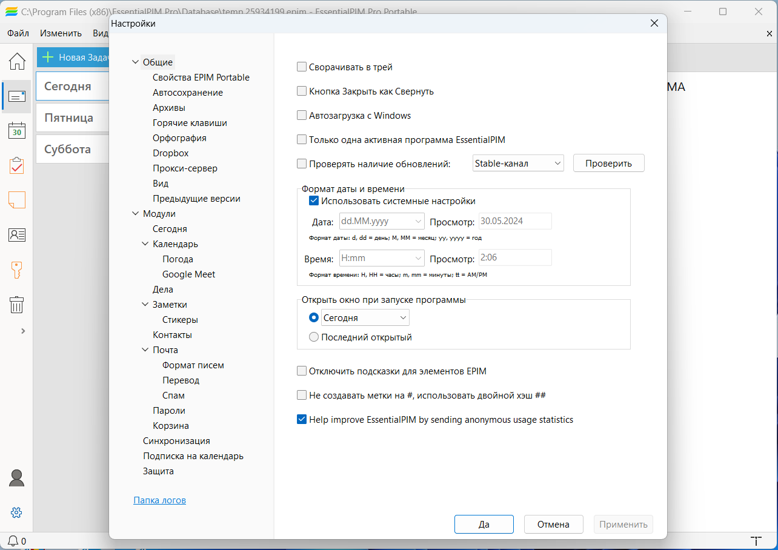Uncheck Использовать системные настройки

(314, 201)
